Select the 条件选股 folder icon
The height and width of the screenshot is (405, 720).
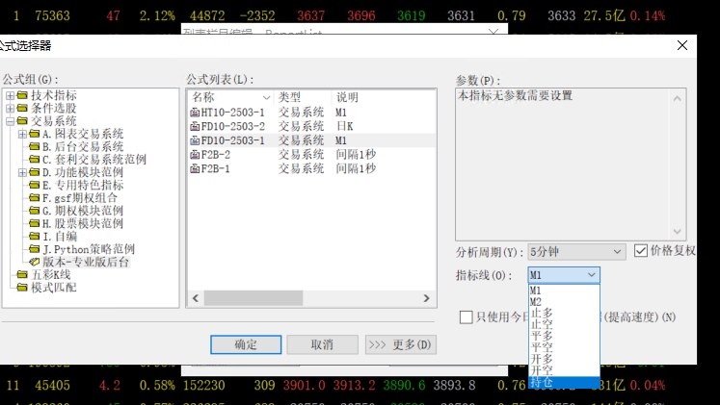[x=22, y=108]
